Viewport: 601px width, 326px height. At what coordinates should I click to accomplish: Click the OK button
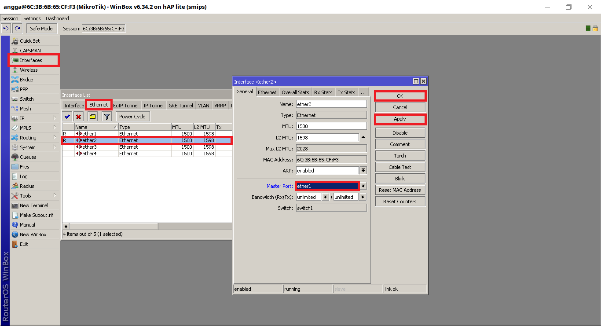[x=400, y=96]
